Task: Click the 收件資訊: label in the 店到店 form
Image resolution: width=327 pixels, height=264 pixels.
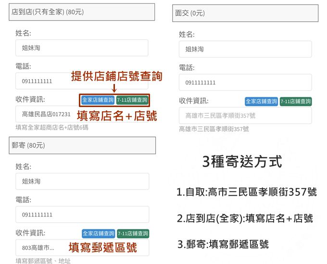Action: point(30,99)
